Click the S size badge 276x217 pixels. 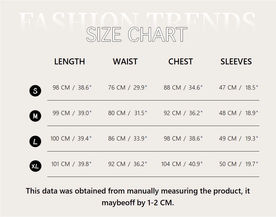click(x=35, y=91)
